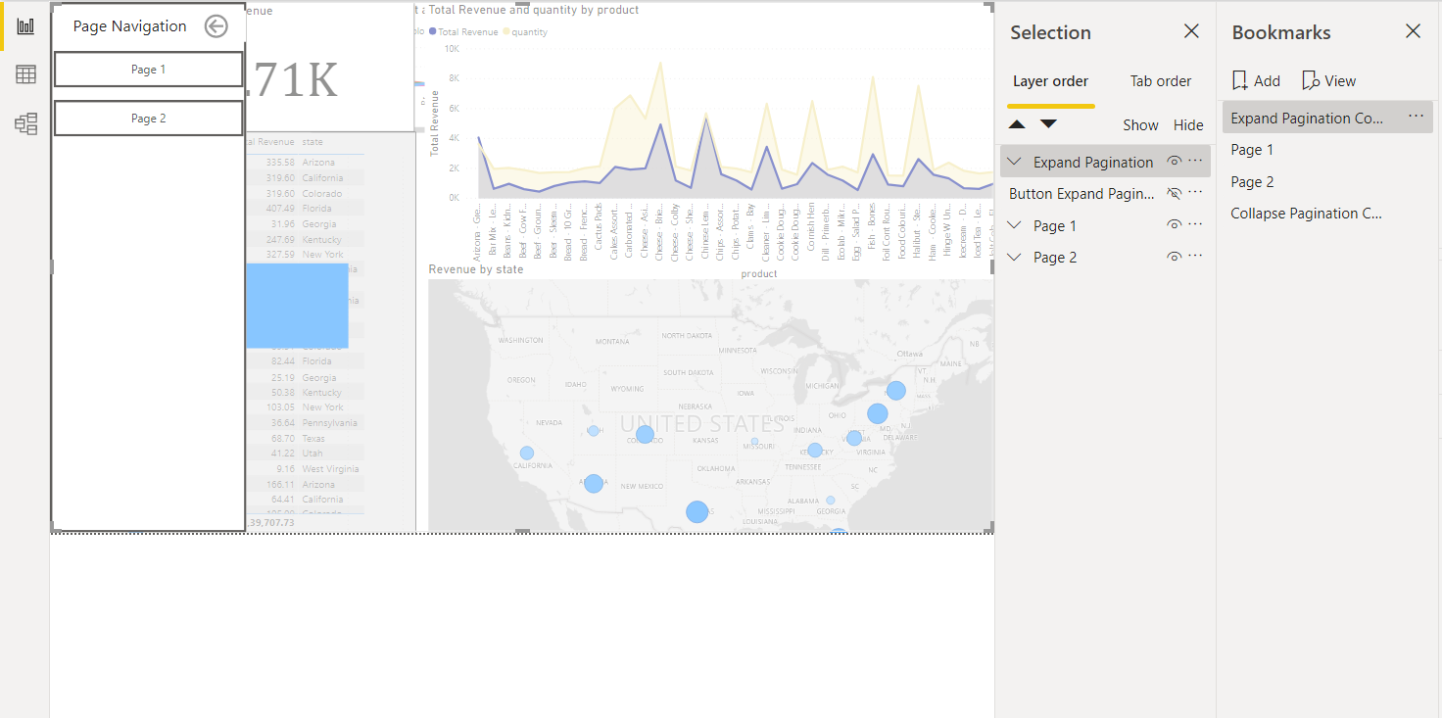1442x718 pixels.
Task: Click the Revenue by state map
Action: pyautogui.click(x=710, y=406)
